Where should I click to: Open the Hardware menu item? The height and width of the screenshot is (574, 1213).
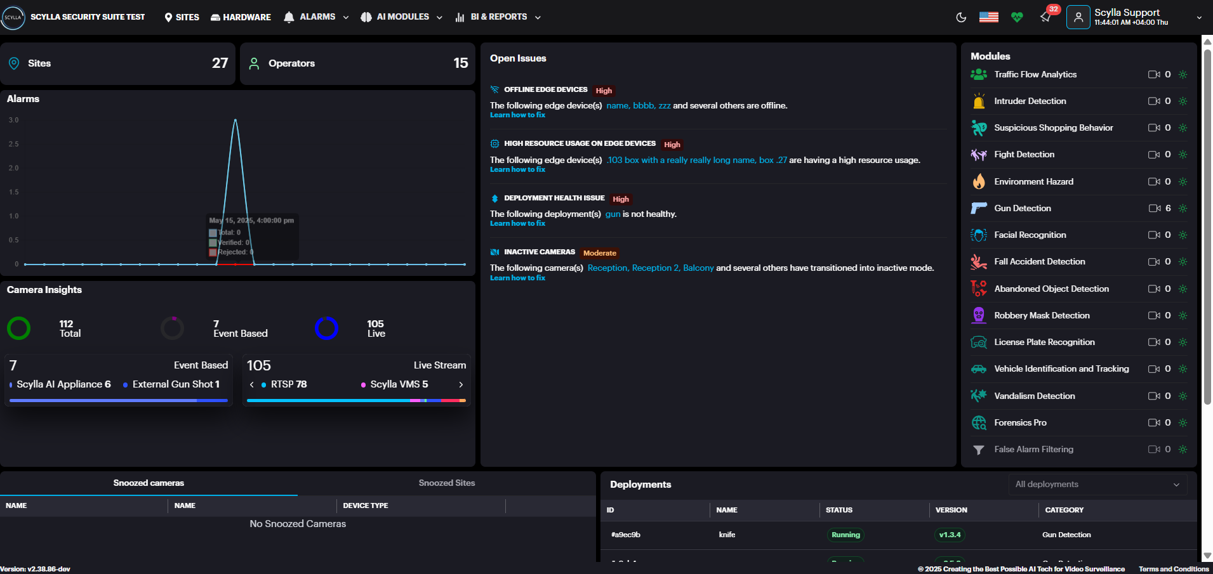[241, 17]
